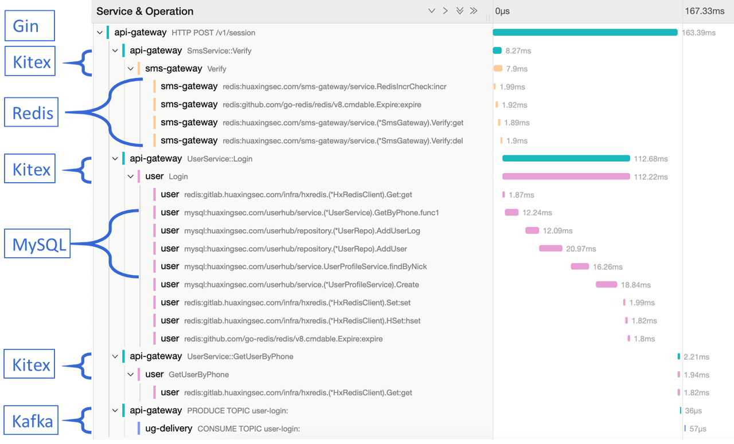This screenshot has height=444, width=734.
Task: Collapse the user GetUserByPhone span
Action: pos(131,374)
